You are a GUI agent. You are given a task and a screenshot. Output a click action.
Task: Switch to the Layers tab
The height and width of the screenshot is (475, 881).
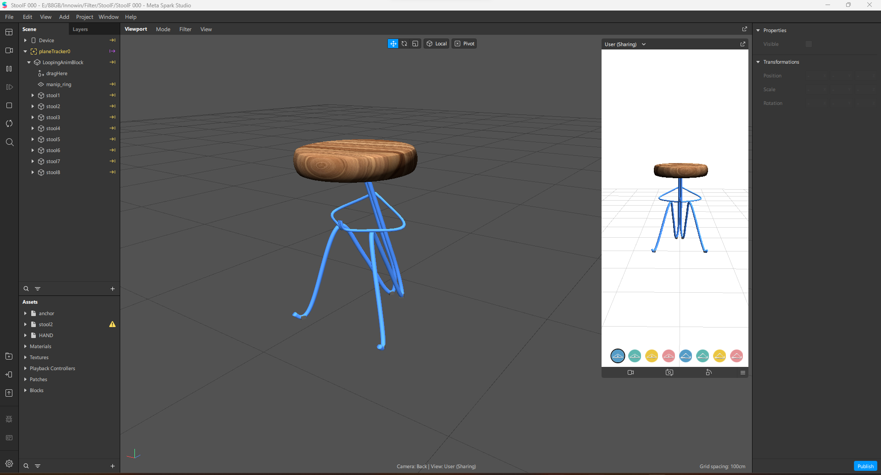80,29
